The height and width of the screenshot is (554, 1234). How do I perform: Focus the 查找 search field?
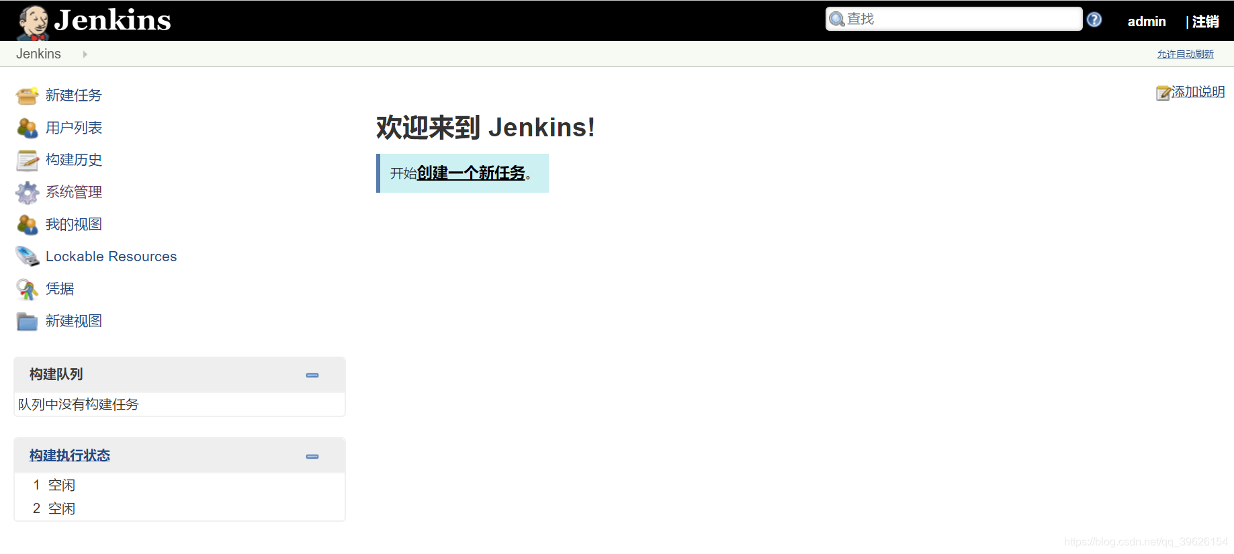click(954, 19)
